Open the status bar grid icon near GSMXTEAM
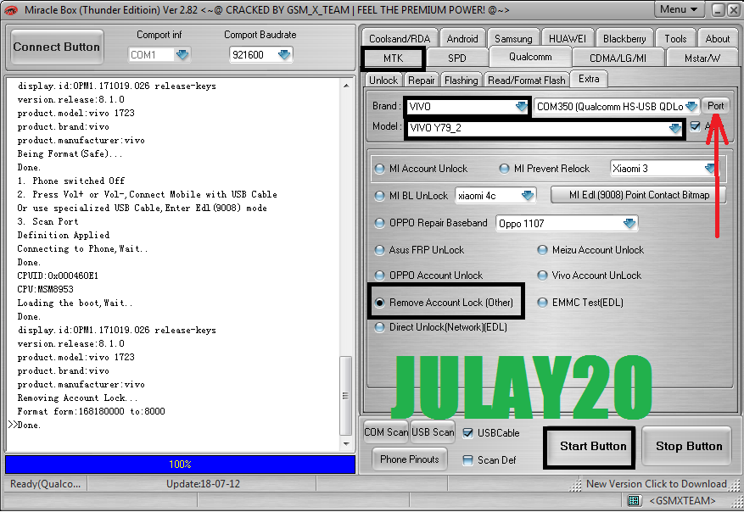The width and height of the screenshot is (744, 512). click(633, 501)
